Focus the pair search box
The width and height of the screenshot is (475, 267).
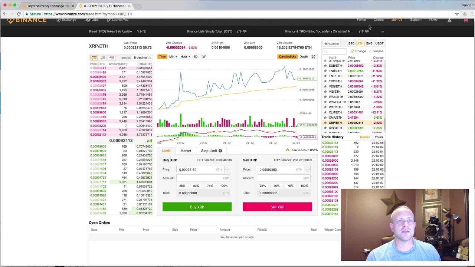[334, 51]
